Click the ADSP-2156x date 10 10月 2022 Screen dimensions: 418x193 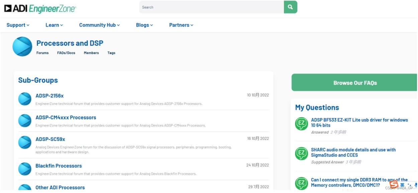click(x=258, y=95)
